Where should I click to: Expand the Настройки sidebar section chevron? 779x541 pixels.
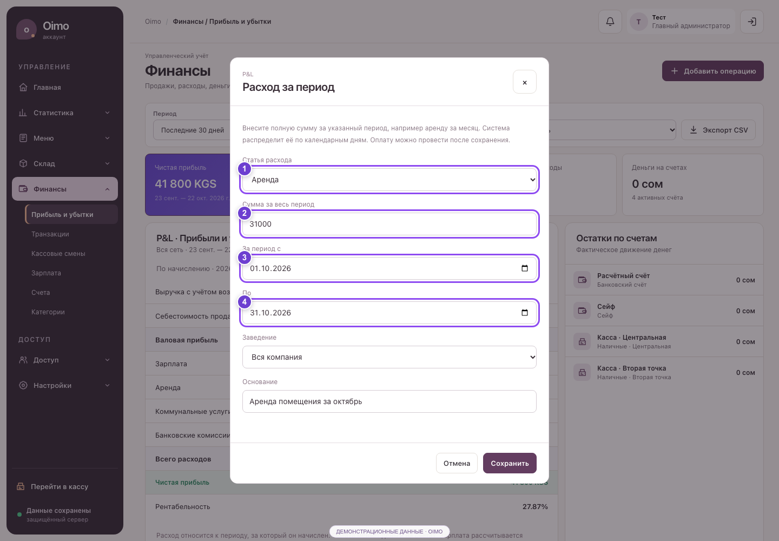pyautogui.click(x=107, y=385)
